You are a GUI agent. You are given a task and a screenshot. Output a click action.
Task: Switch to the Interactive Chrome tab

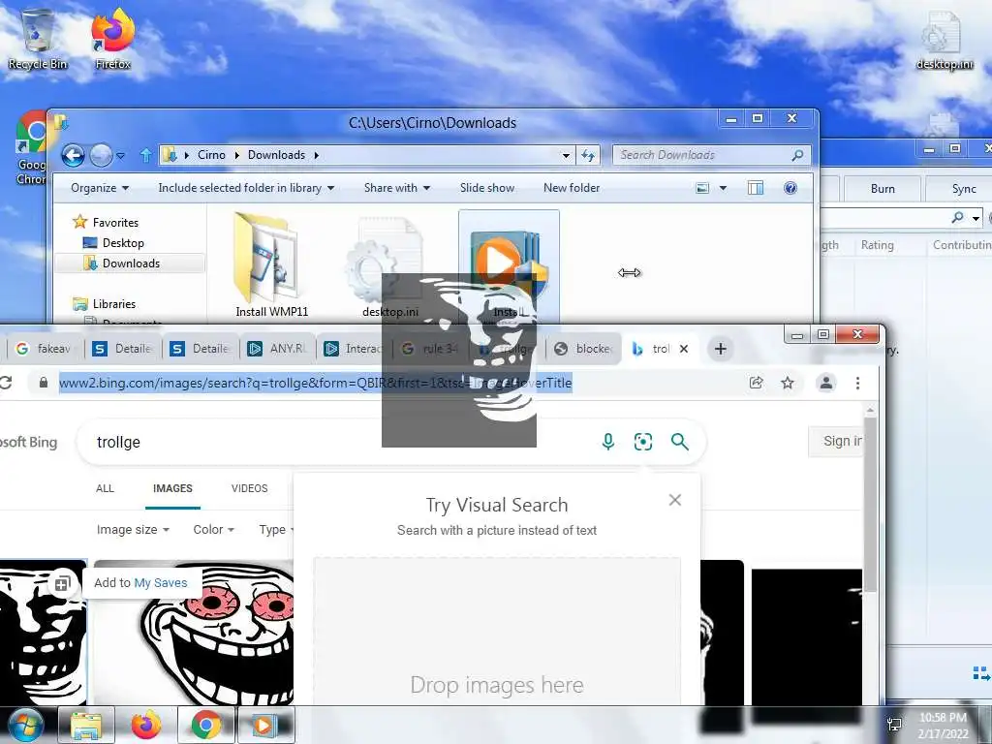point(355,349)
